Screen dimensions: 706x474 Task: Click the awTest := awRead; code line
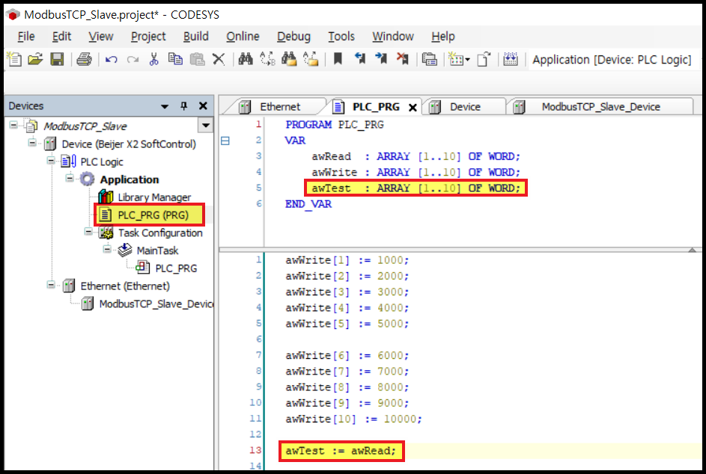341,451
